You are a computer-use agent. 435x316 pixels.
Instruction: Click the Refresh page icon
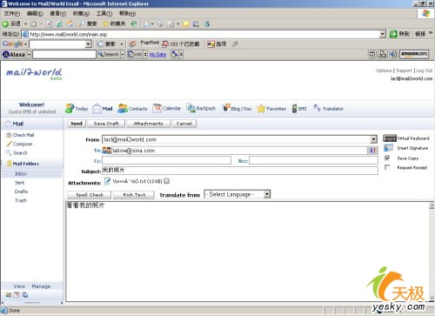point(59,24)
